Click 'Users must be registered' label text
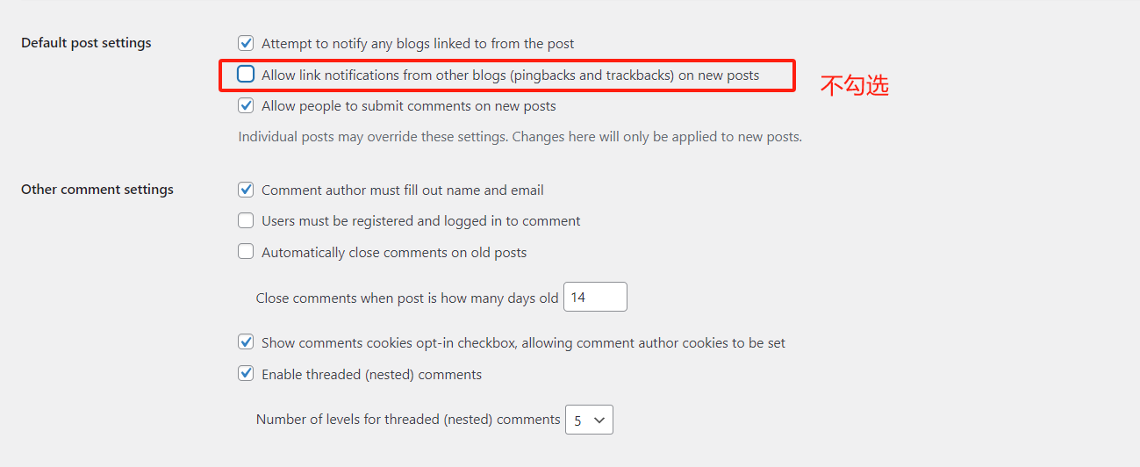The height and width of the screenshot is (467, 1140). pos(420,221)
